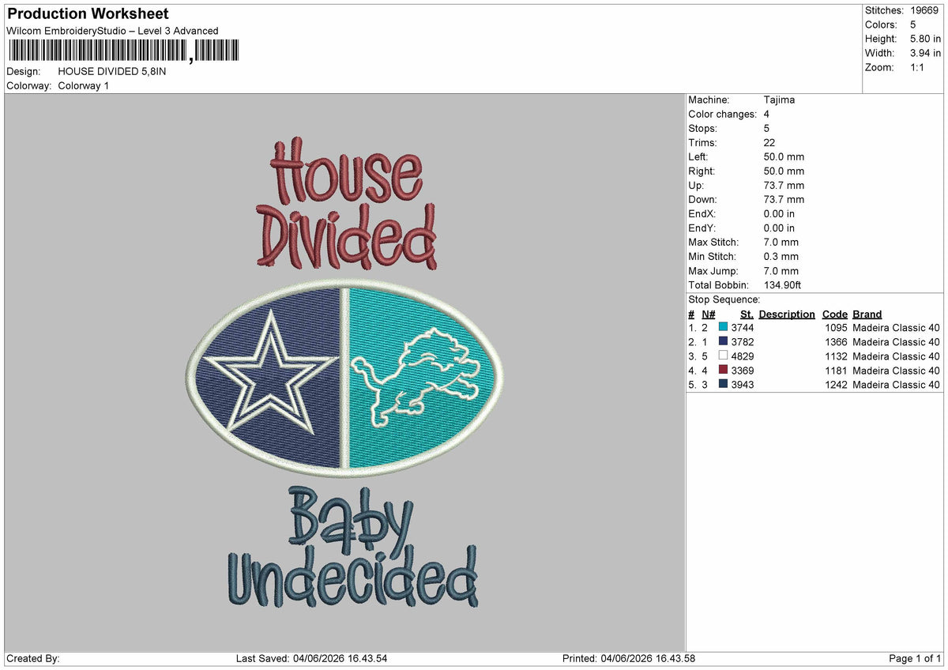Click the Up value '73.7 mm'
The width and height of the screenshot is (948, 670).
[x=784, y=186]
